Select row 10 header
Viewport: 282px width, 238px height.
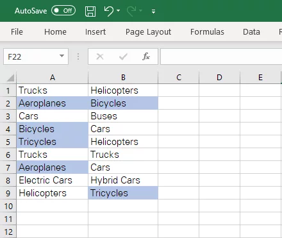click(8, 206)
